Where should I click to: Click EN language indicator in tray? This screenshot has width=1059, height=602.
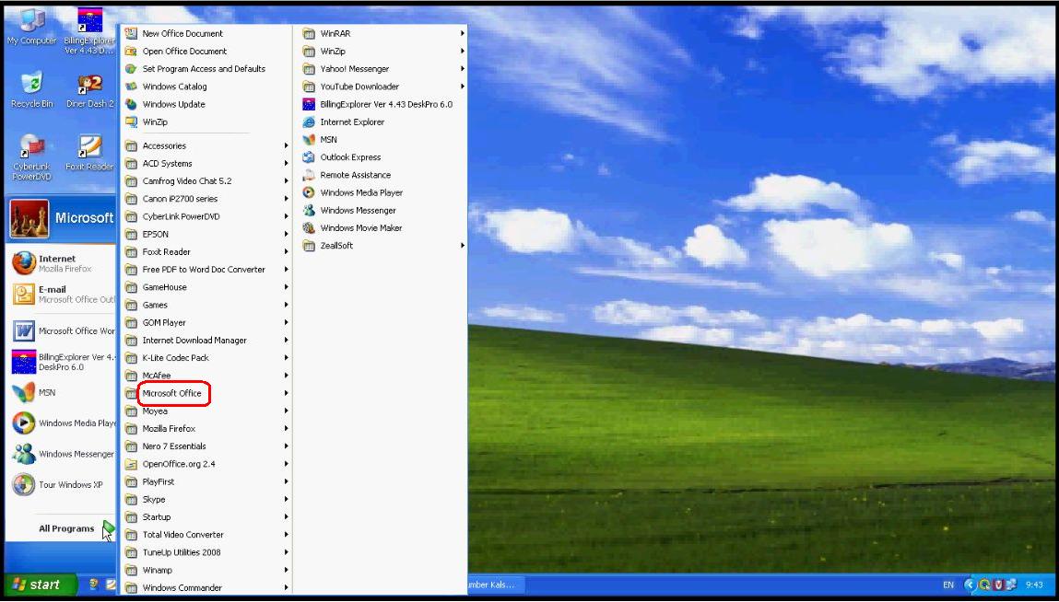pos(948,585)
